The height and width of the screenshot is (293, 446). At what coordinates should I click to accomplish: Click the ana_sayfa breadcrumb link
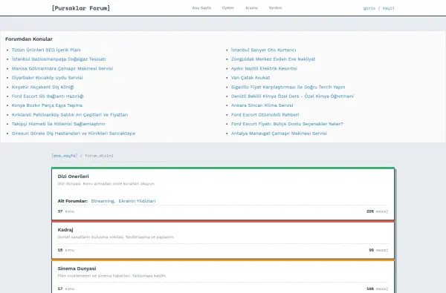(64, 156)
